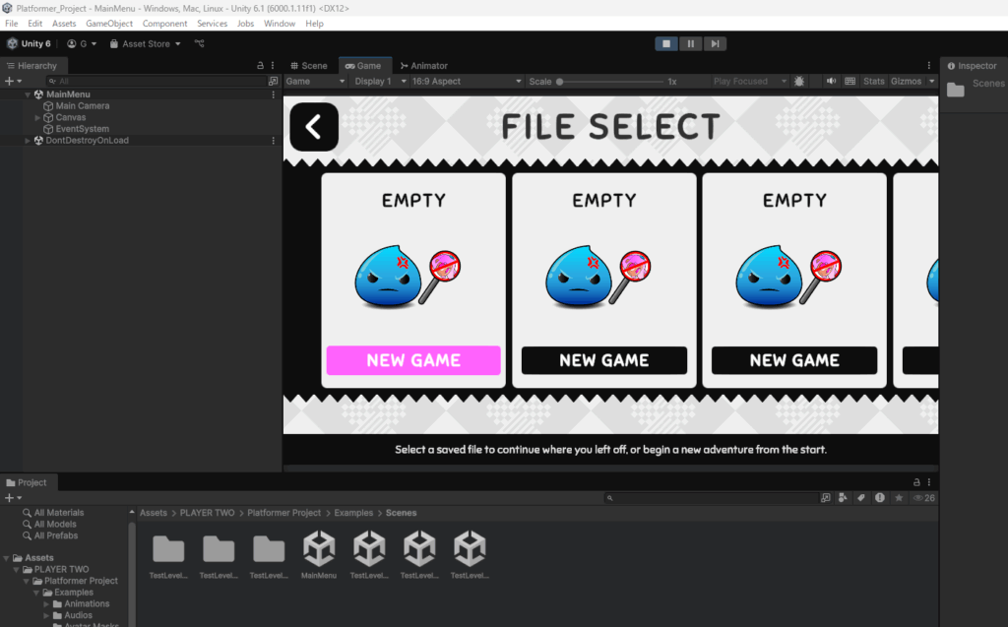Select All Materials favorite search
The image size is (1008, 627).
point(53,513)
